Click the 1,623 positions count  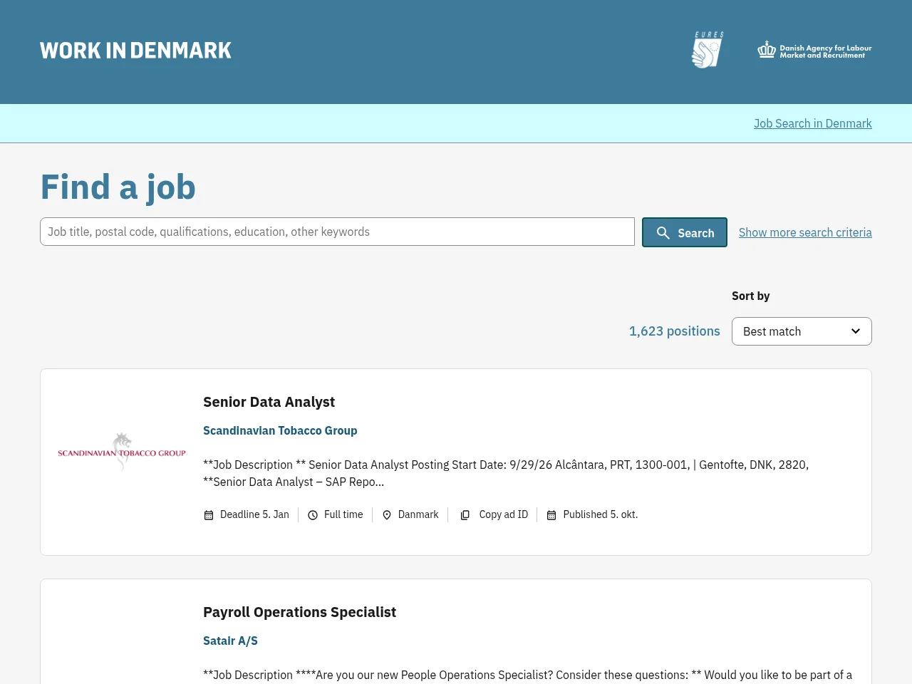click(x=674, y=331)
